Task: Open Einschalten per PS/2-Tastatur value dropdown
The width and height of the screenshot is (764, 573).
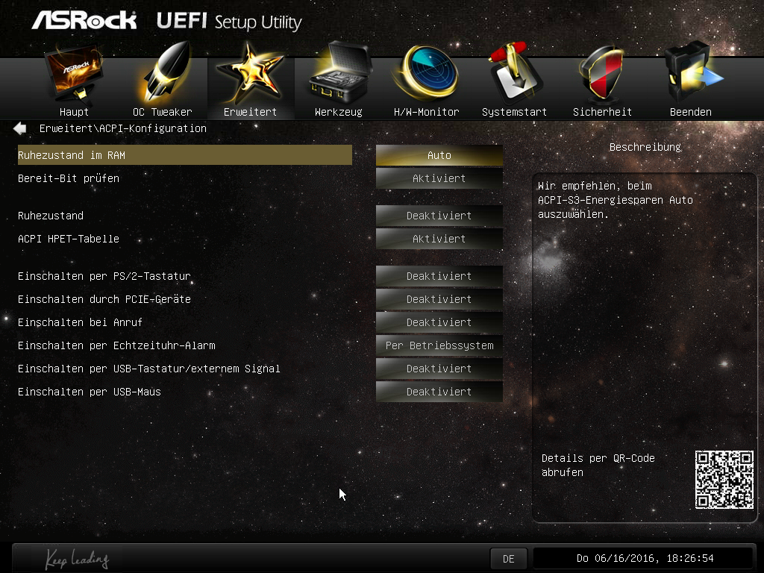Action: tap(439, 276)
